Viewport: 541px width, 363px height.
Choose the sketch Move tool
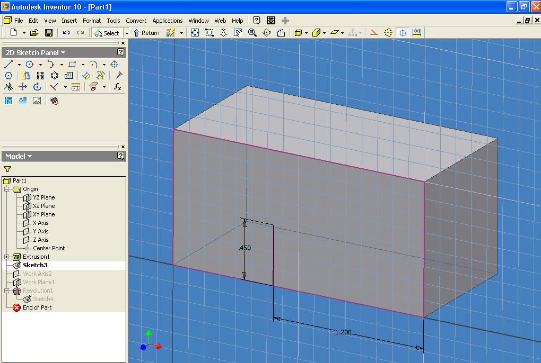point(23,87)
